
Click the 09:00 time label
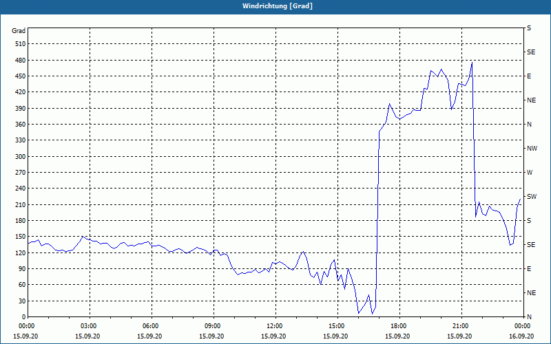click(x=212, y=326)
